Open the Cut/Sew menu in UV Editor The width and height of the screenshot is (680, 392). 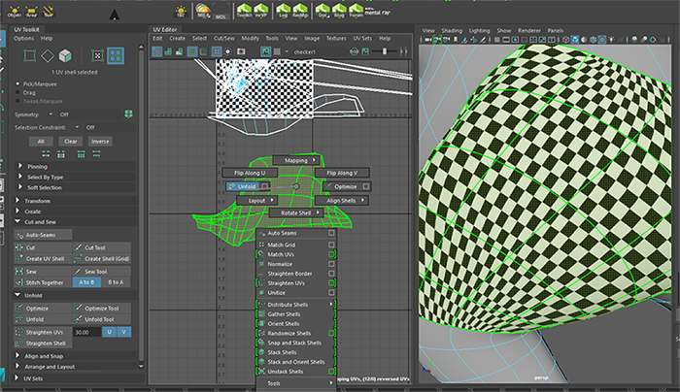click(x=222, y=38)
